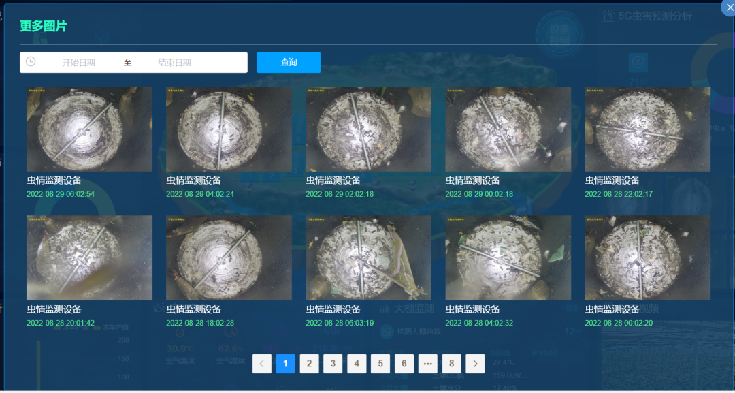Click timestamp text 2022-08-28 22:02:17
This screenshot has height=393, width=735.
(x=619, y=194)
